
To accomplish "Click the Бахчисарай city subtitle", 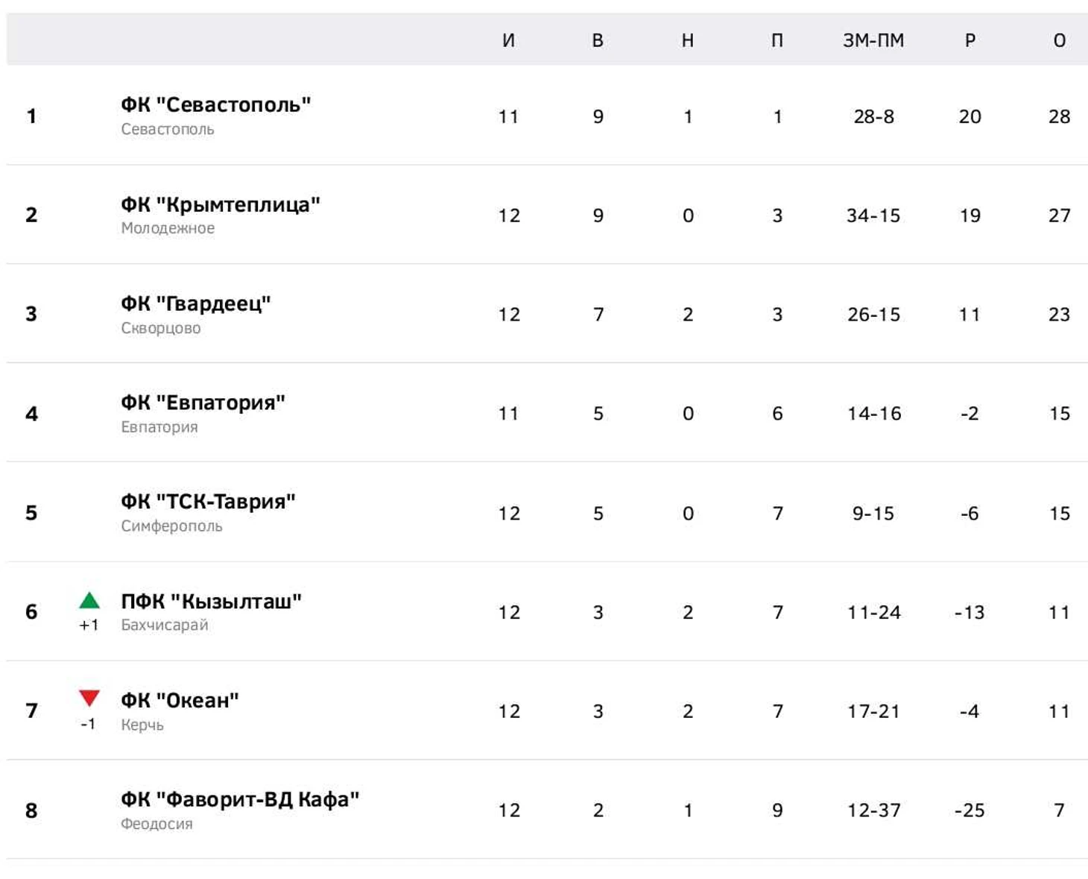I will [x=165, y=626].
